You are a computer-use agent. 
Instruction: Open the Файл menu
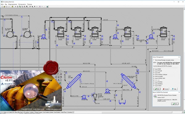tap(2, 4)
